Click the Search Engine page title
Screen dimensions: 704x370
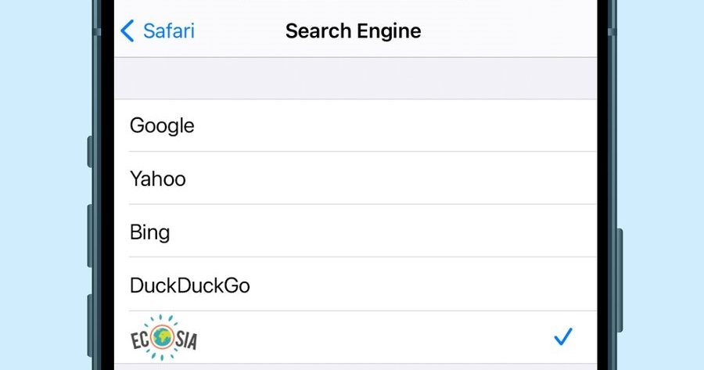point(353,31)
